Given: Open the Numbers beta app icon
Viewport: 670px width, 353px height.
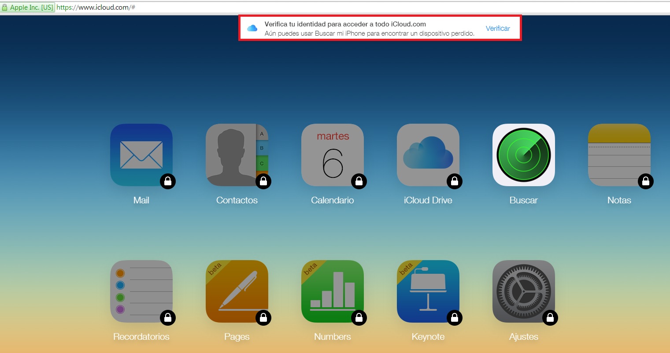Looking at the screenshot, I should coord(333,291).
